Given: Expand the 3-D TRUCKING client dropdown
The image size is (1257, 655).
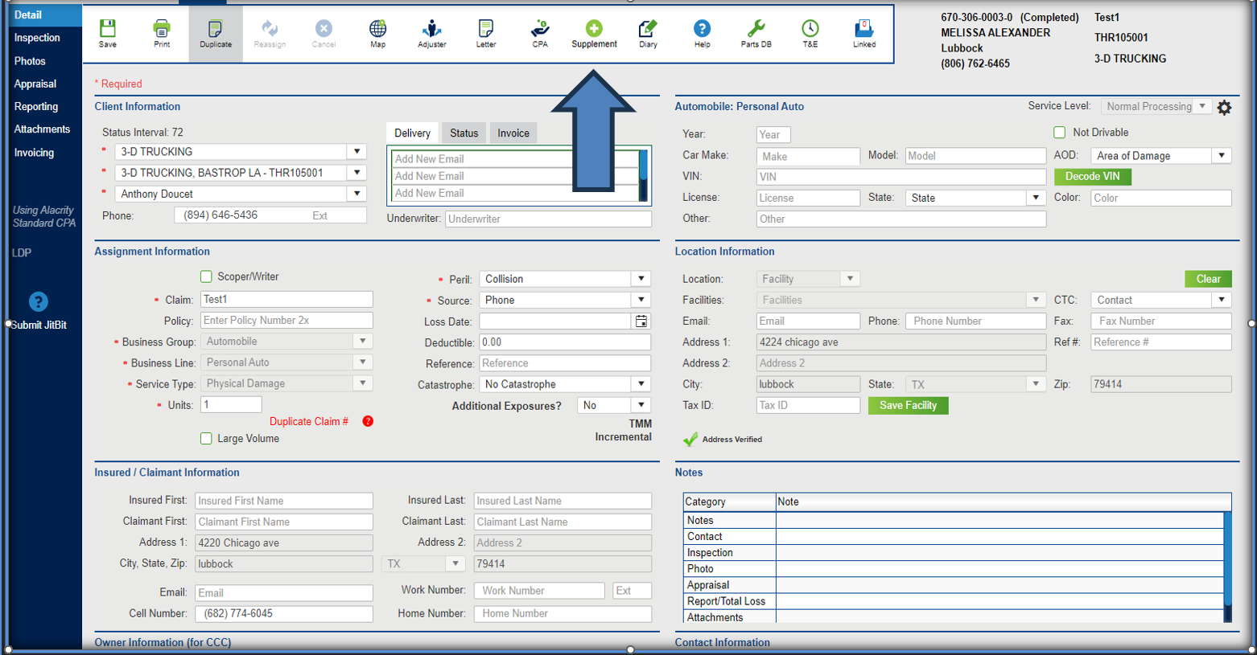Looking at the screenshot, I should coord(357,151).
